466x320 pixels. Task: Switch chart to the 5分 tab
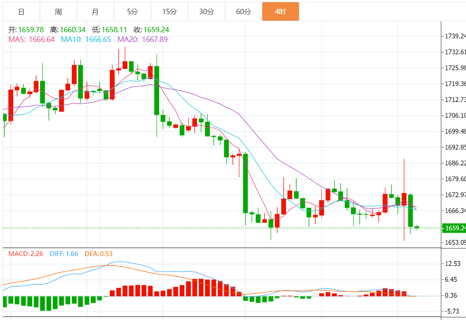coord(133,11)
